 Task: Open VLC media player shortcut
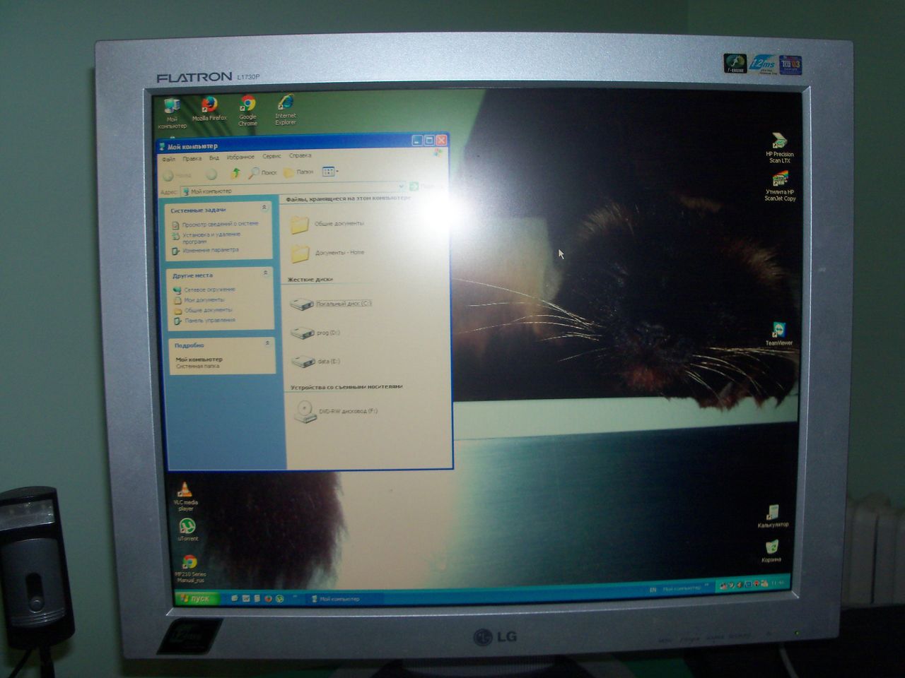pyautogui.click(x=185, y=493)
